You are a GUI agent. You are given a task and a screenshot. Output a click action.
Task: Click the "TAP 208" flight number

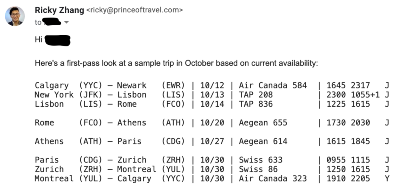click(x=256, y=95)
